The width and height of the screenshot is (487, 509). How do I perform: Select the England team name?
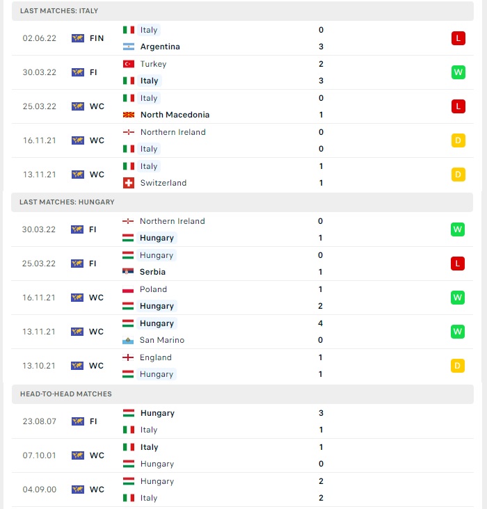click(156, 357)
